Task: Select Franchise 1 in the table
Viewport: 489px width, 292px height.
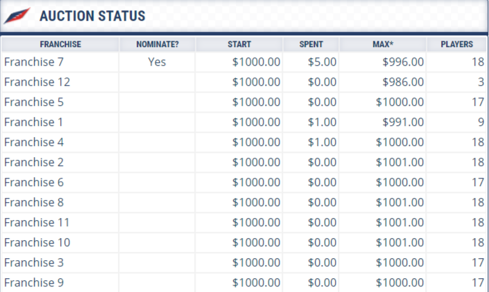Action: click(34, 122)
